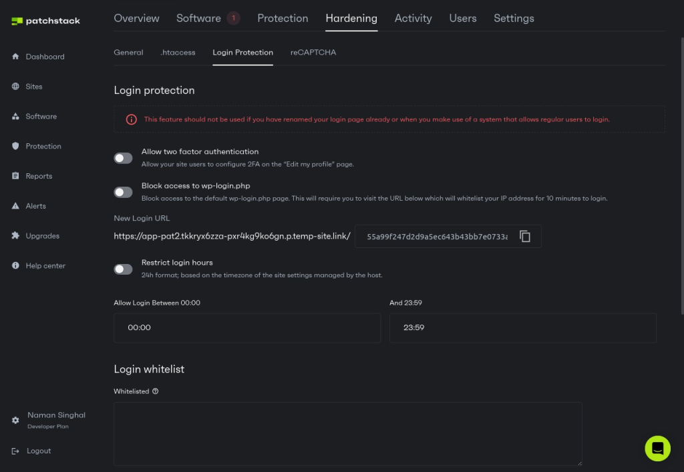Click the page vertical scrollbar

681,173
